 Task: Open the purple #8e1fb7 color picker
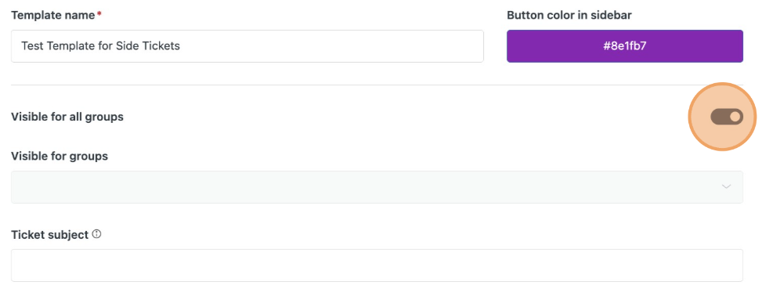click(x=624, y=46)
